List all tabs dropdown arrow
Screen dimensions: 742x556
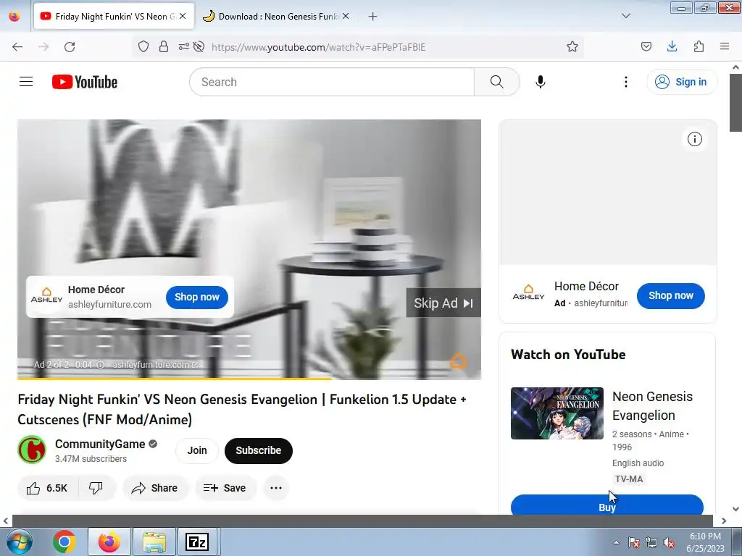(625, 16)
